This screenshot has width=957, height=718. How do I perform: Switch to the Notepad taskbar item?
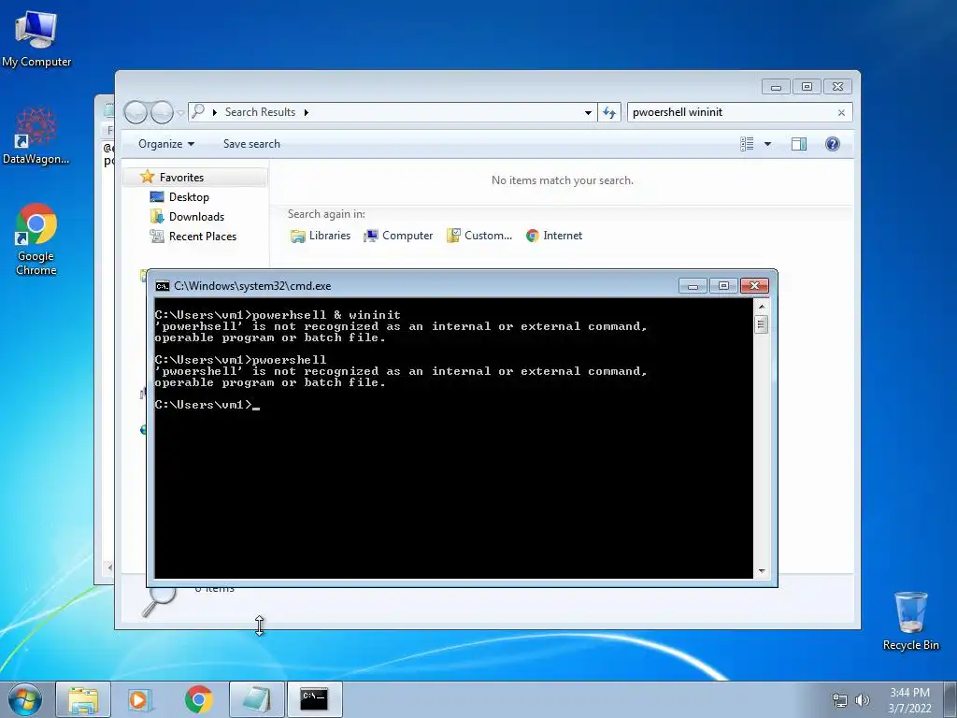[256, 699]
